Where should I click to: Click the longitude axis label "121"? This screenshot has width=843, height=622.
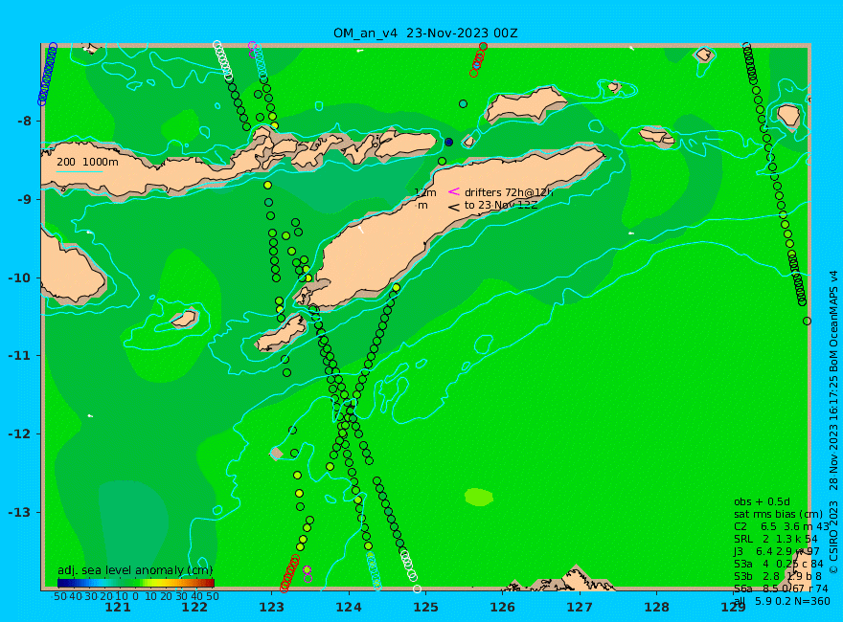(x=118, y=608)
